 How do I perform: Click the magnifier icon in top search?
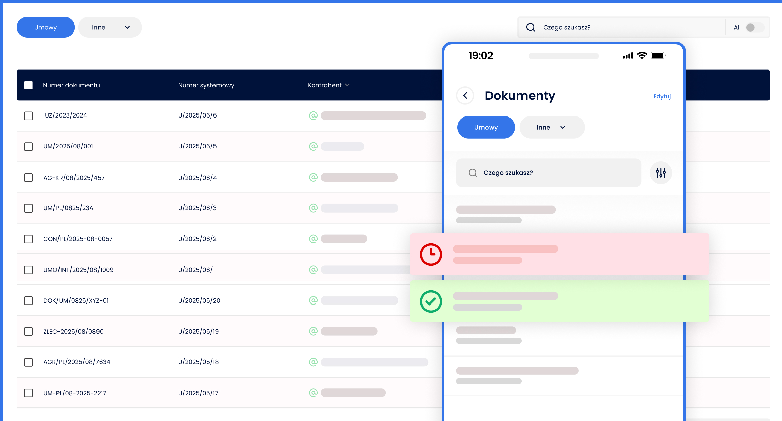531,27
